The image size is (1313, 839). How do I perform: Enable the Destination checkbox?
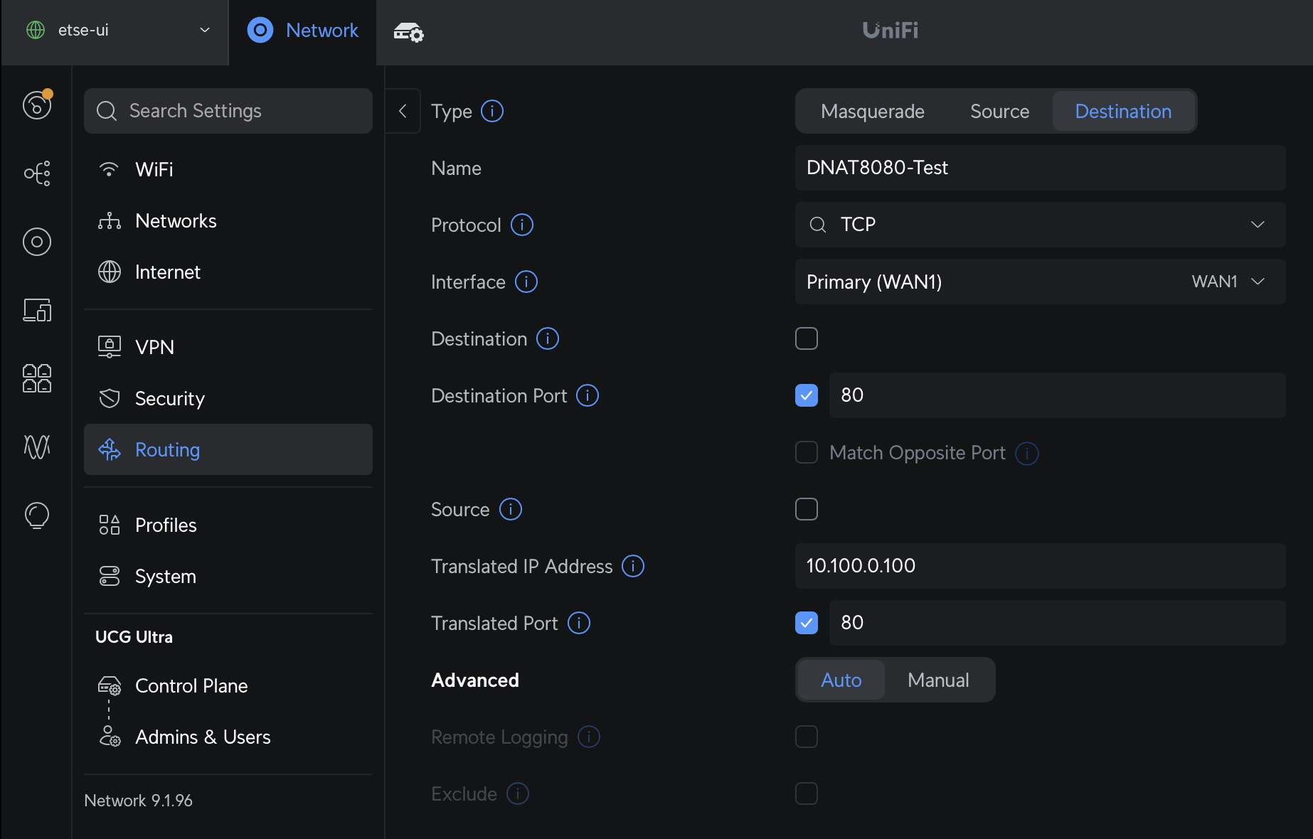(807, 338)
